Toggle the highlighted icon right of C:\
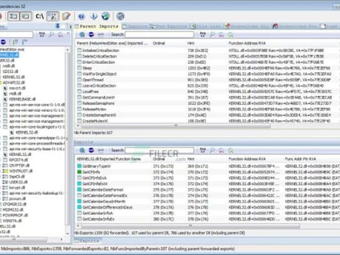This screenshot has height=255, width=340. coord(53,16)
